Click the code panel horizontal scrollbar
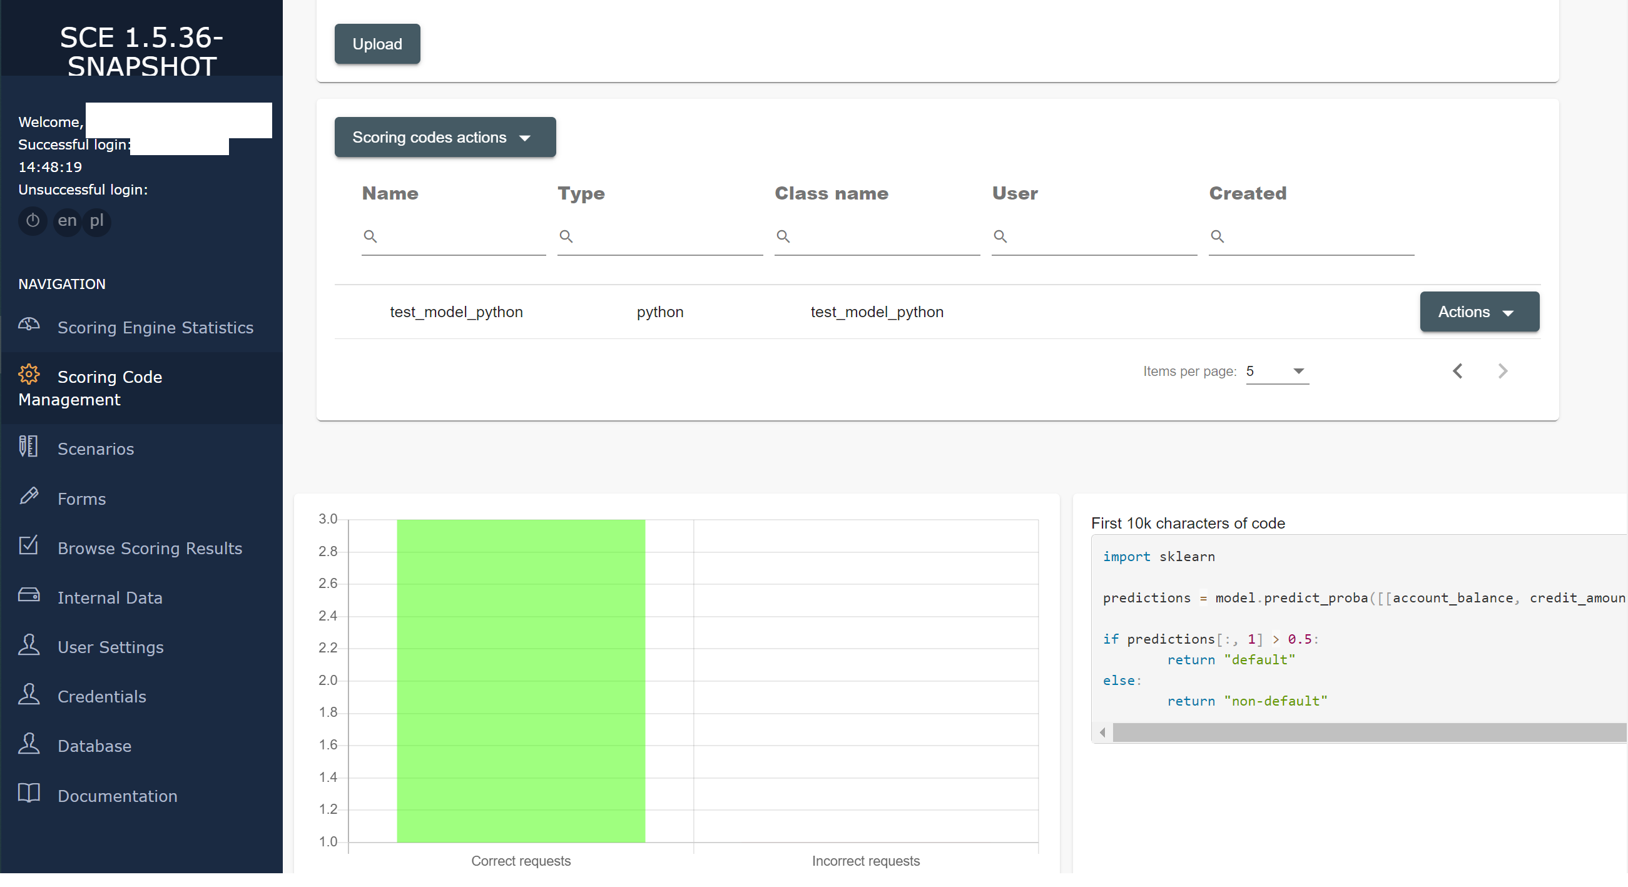1628x887 pixels. [x=1365, y=733]
